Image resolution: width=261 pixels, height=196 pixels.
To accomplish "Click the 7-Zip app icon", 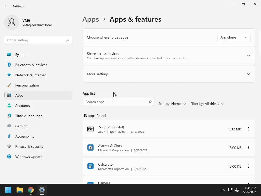I will click(x=90, y=129).
